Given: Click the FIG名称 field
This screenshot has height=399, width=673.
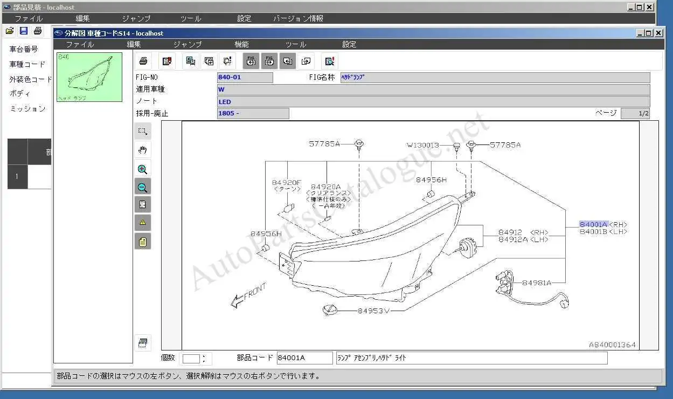Looking at the screenshot, I should pyautogui.click(x=495, y=77).
